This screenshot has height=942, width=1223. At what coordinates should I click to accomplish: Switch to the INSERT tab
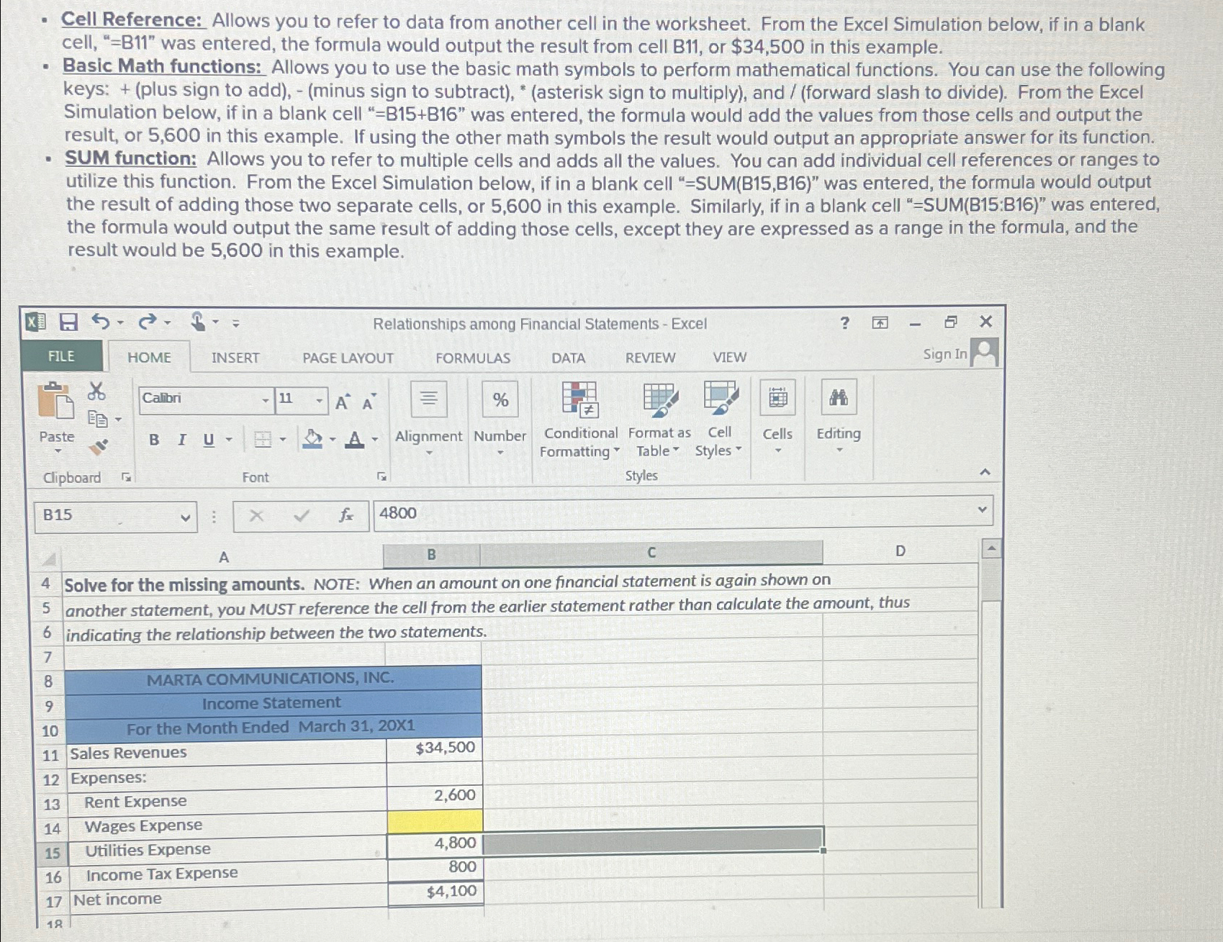tap(235, 358)
